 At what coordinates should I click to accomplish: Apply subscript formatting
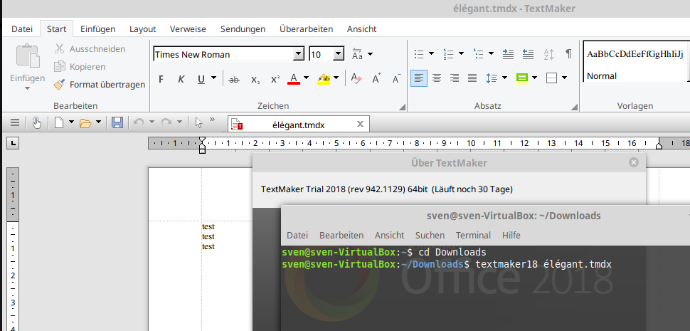tap(255, 79)
